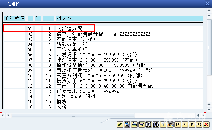The image size is (212, 130).
Task: Click the vertical scrollbar thumb
Action: (209, 47)
